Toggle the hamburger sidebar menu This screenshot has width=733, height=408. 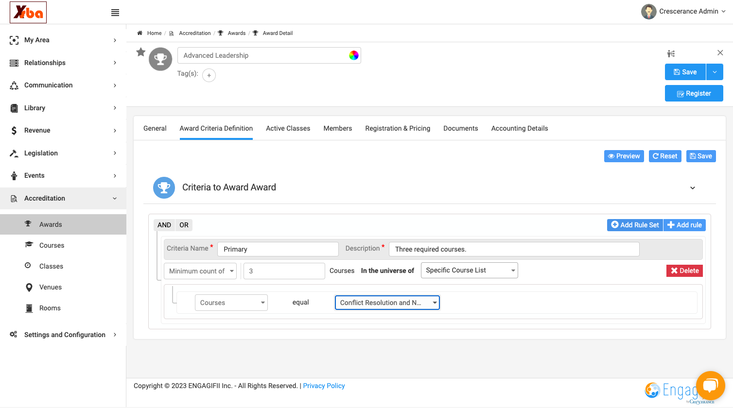(x=115, y=13)
